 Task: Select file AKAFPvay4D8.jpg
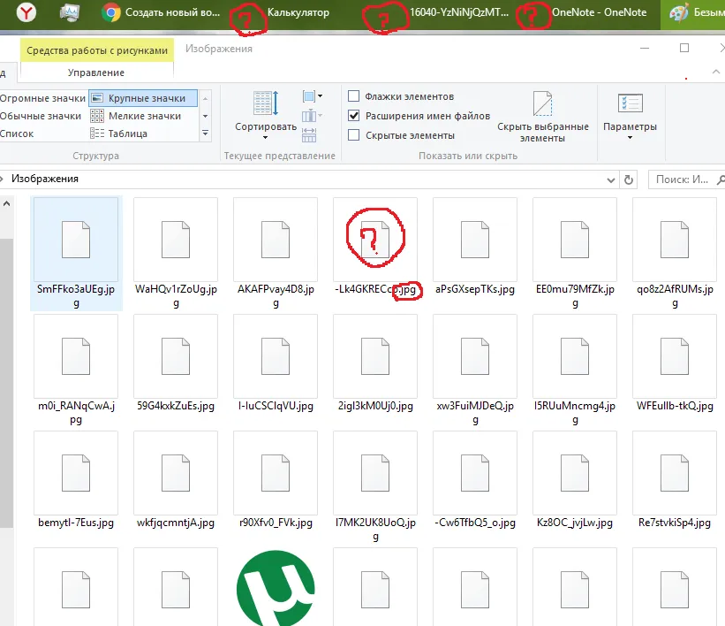pyautogui.click(x=276, y=253)
